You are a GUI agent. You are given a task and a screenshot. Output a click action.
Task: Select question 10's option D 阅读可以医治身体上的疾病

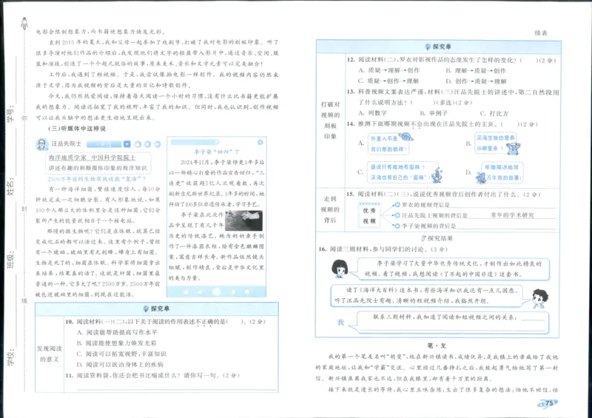(120, 365)
